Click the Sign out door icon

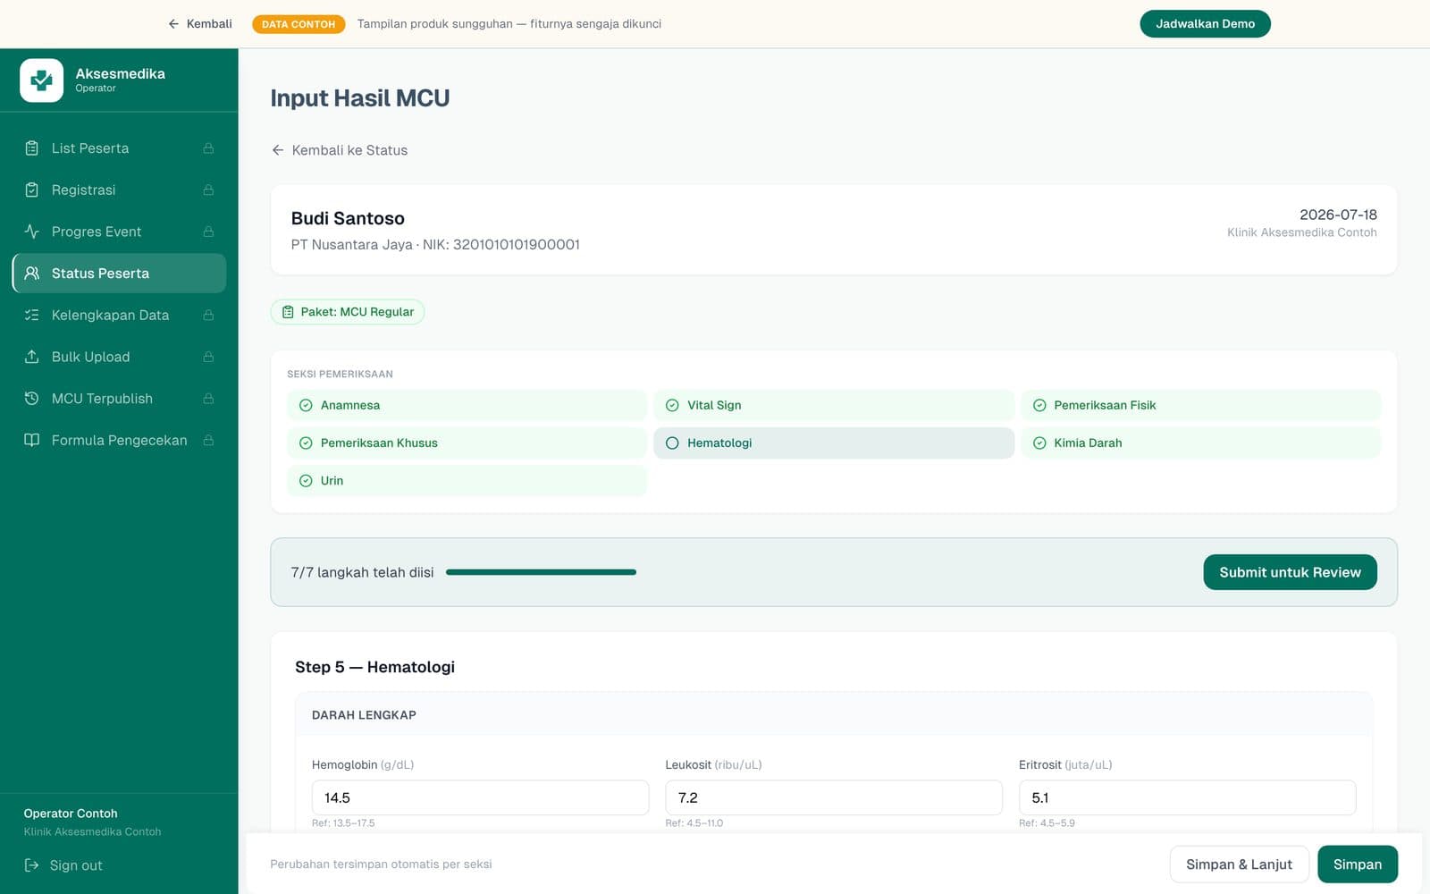[x=32, y=865]
